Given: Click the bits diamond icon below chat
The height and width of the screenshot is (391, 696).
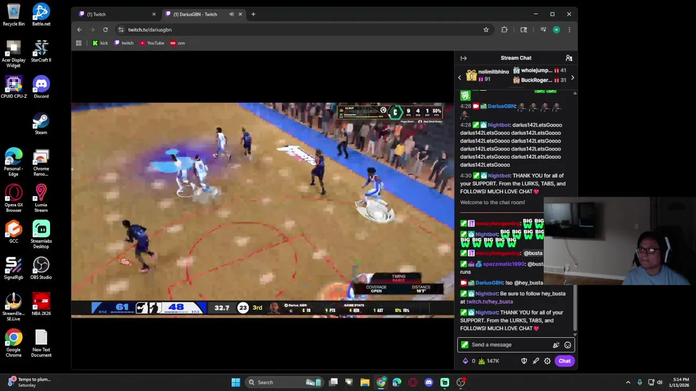Looking at the screenshot, I should point(465,361).
